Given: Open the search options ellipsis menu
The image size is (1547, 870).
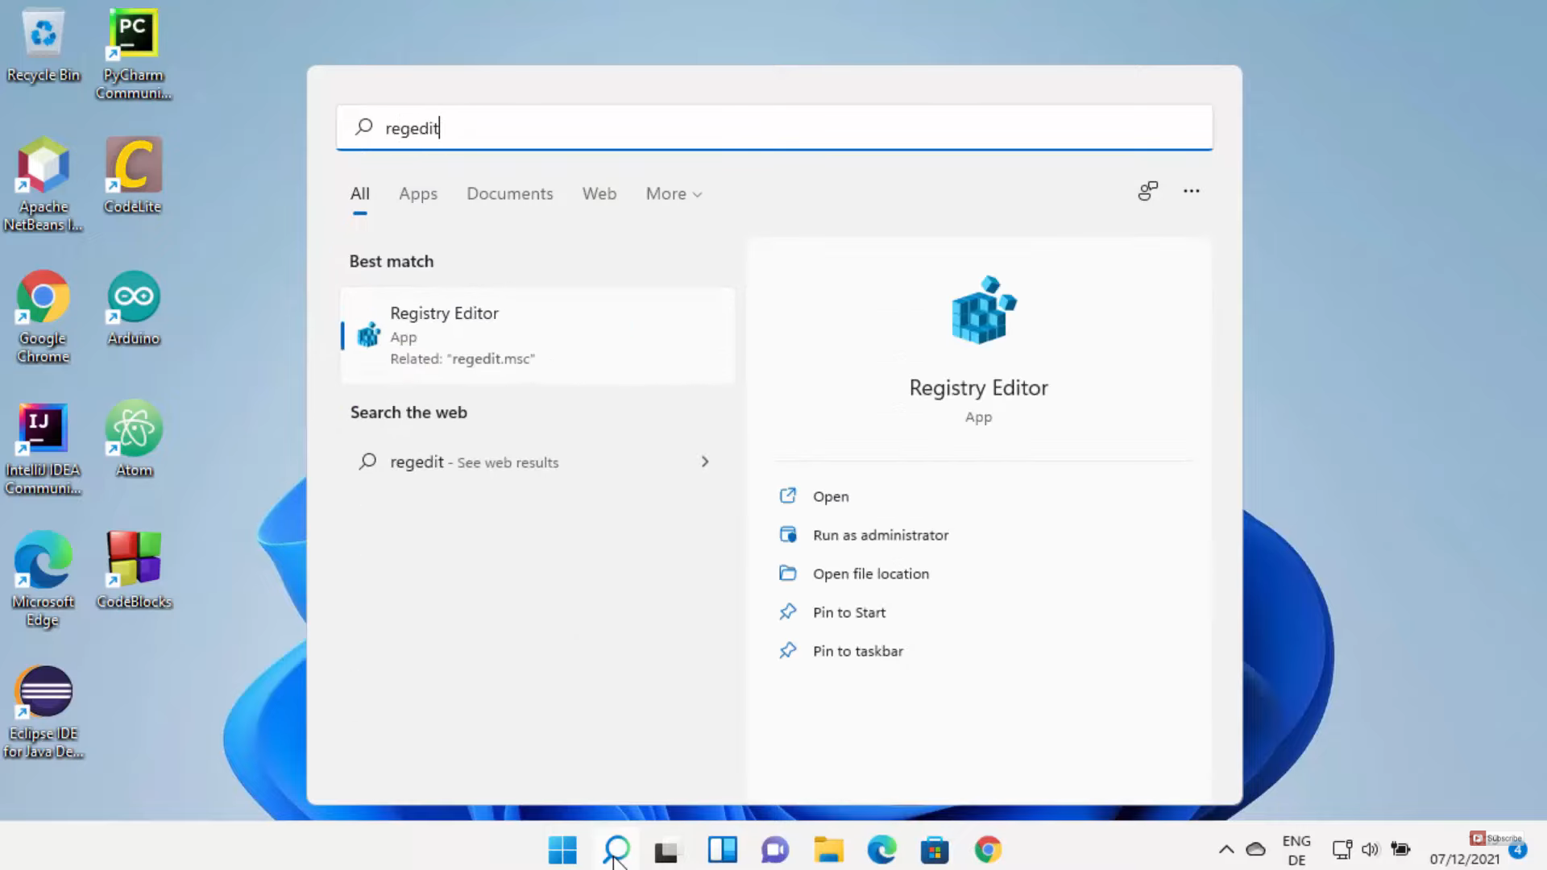Looking at the screenshot, I should (x=1191, y=191).
